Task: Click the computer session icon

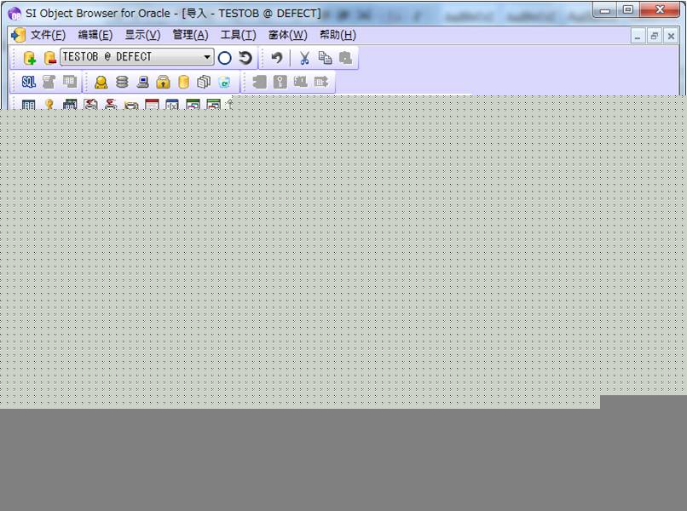Action: [x=142, y=82]
